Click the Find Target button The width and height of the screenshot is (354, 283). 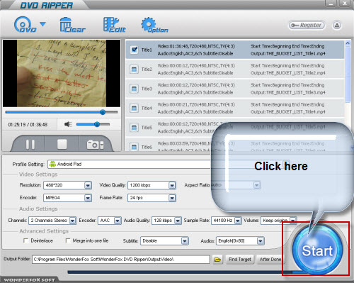[240, 260]
